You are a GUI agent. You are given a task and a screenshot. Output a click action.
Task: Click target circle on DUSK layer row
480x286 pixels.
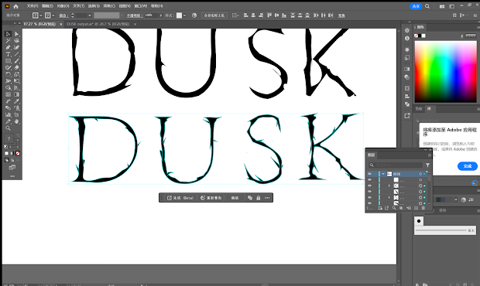coord(420,174)
